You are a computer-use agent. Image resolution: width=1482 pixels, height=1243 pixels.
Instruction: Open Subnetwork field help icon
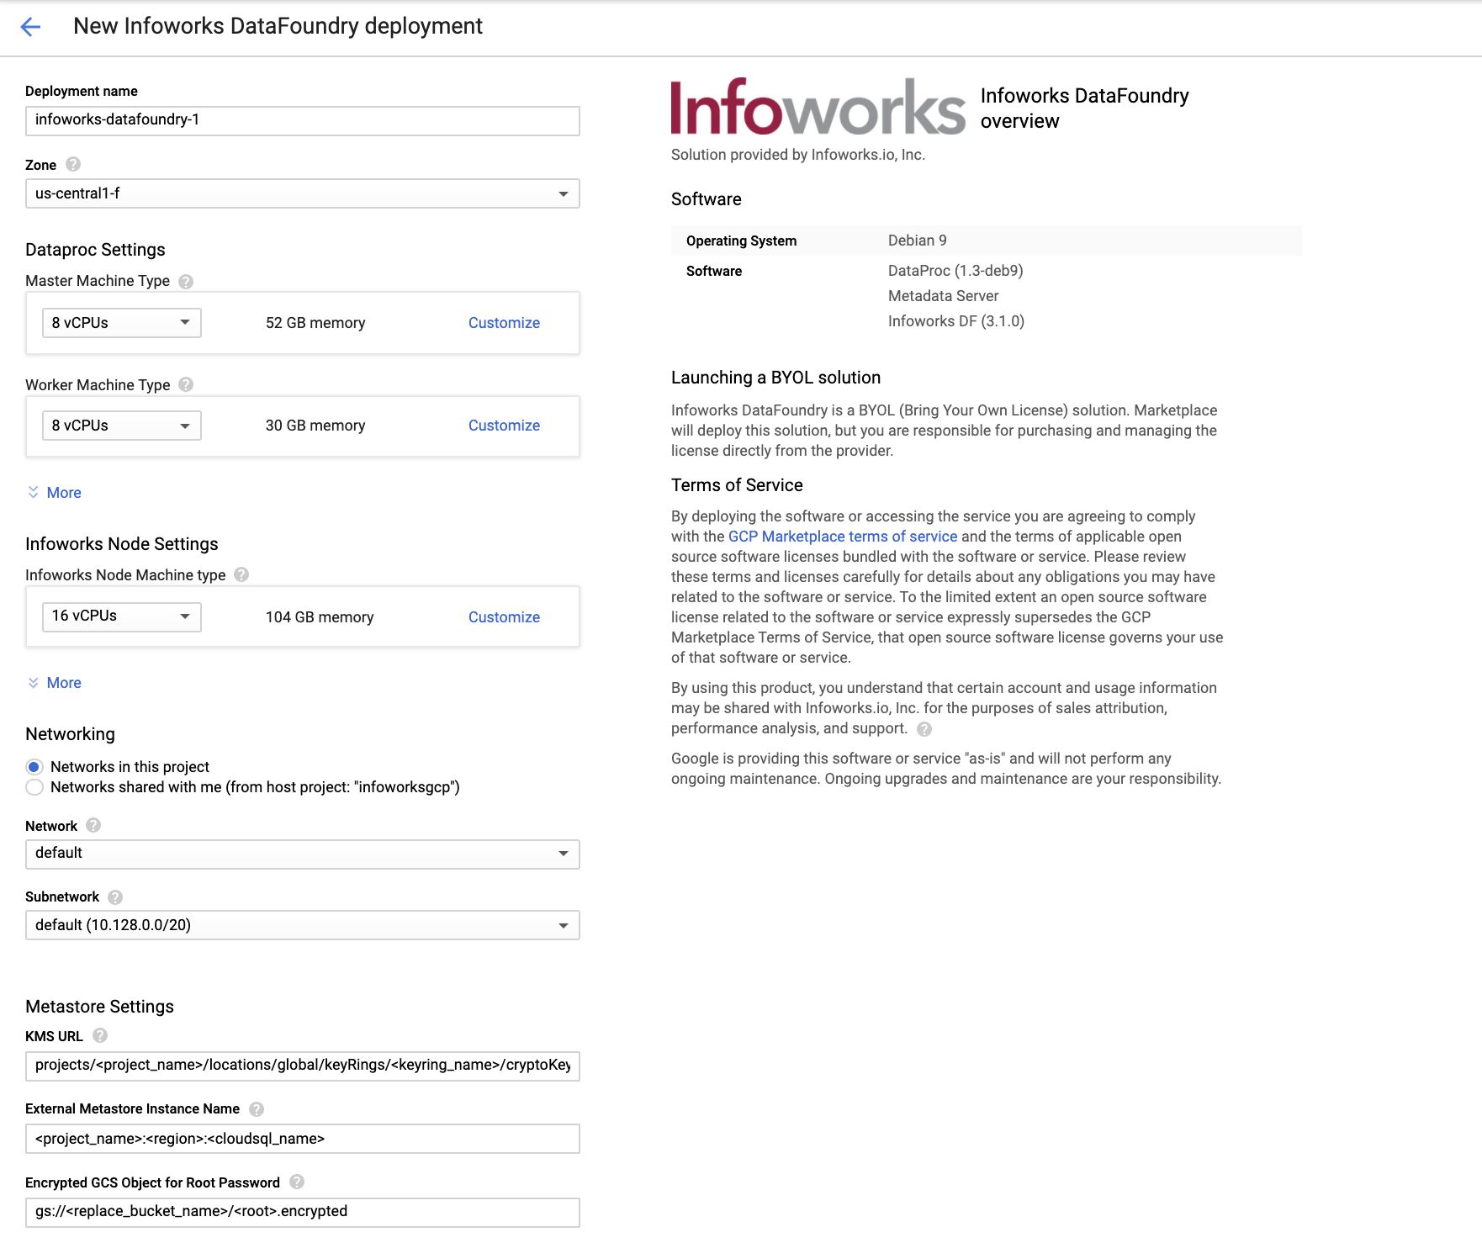[x=115, y=897]
